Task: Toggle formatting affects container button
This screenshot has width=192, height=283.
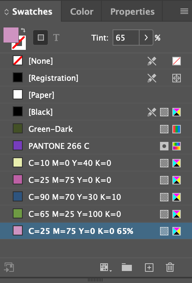Action: coord(40,38)
